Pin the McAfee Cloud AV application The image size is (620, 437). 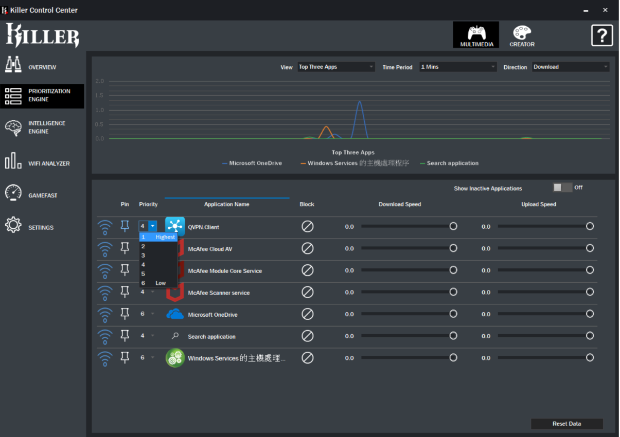pyautogui.click(x=125, y=248)
